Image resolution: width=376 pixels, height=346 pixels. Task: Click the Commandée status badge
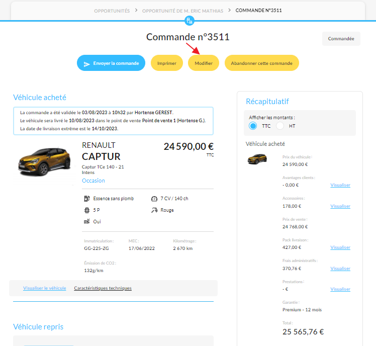(x=341, y=39)
